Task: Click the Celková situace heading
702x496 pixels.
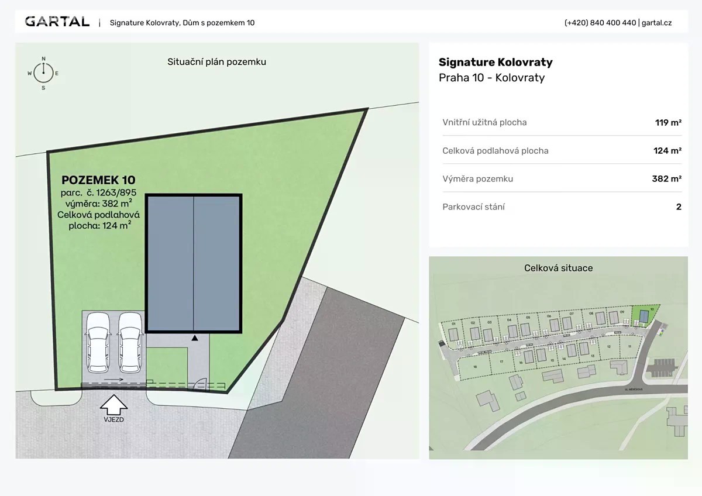Action: 558,268
